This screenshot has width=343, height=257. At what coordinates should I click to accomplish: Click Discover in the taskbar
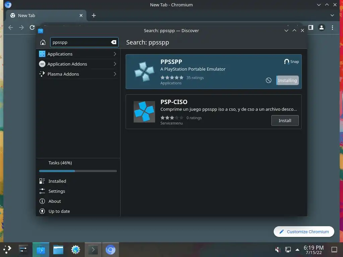point(41,250)
